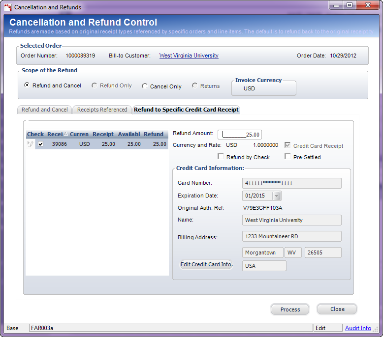
Task: Select Refund to Specific Credit Card Receipt tab
Action: pyautogui.click(x=186, y=110)
